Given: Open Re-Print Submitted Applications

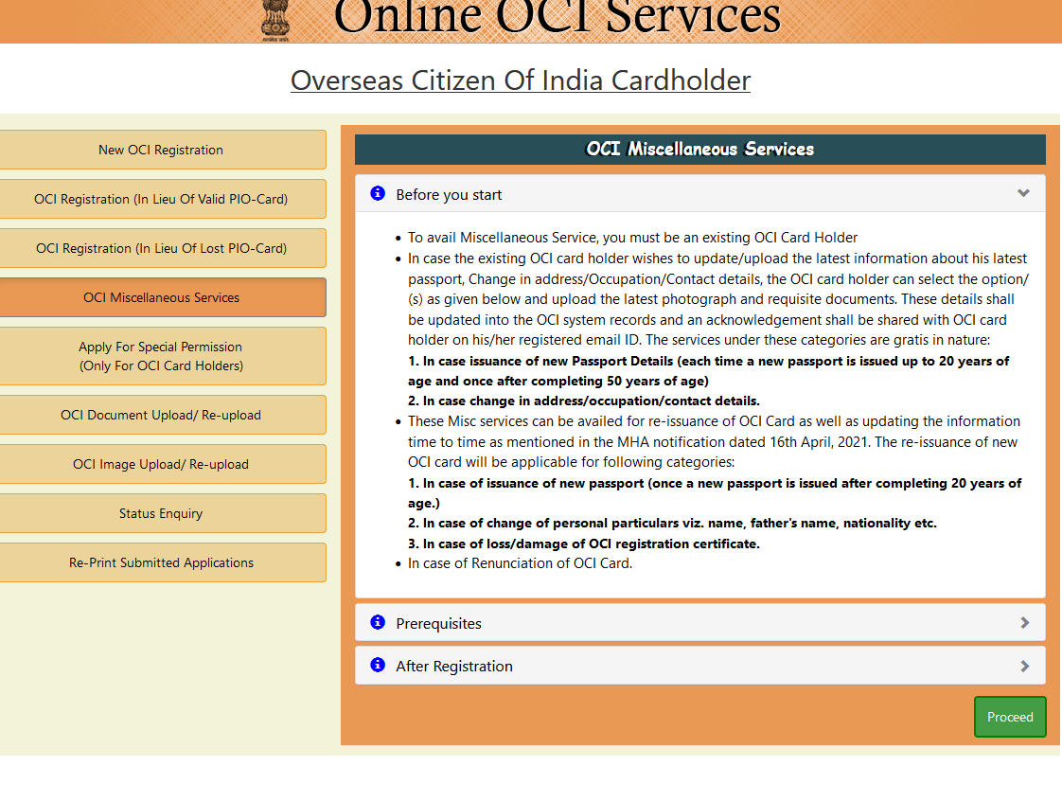Looking at the screenshot, I should point(161,562).
